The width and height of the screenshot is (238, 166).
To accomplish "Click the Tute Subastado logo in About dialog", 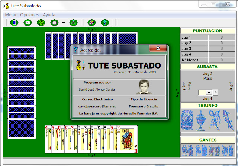I will click(x=80, y=65).
